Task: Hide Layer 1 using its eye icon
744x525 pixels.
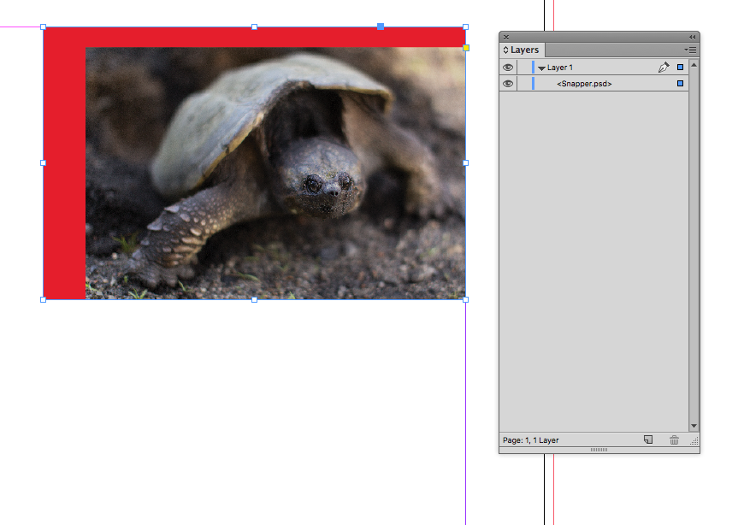Action: [508, 68]
